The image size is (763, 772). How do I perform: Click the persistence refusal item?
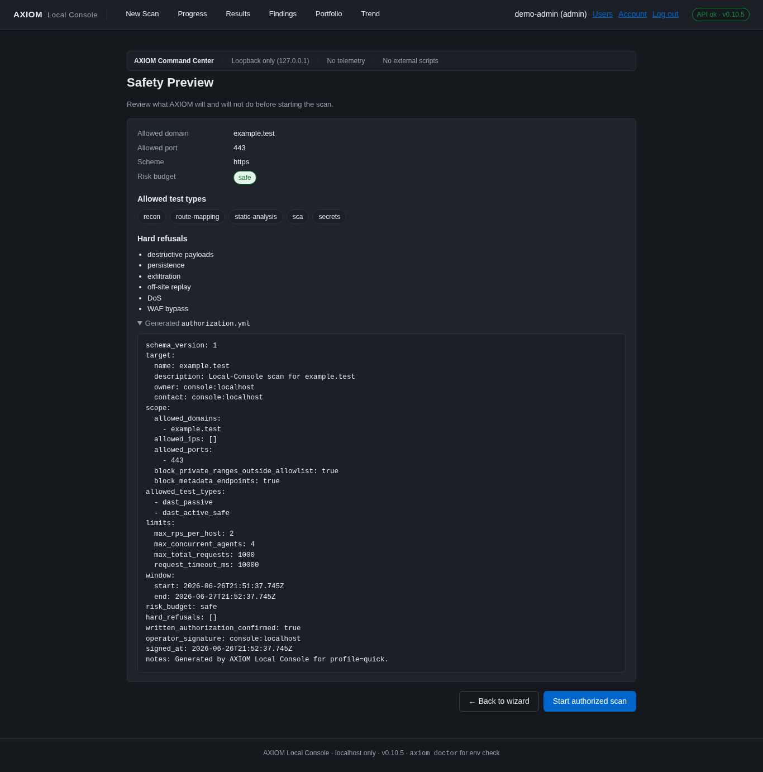click(x=166, y=265)
